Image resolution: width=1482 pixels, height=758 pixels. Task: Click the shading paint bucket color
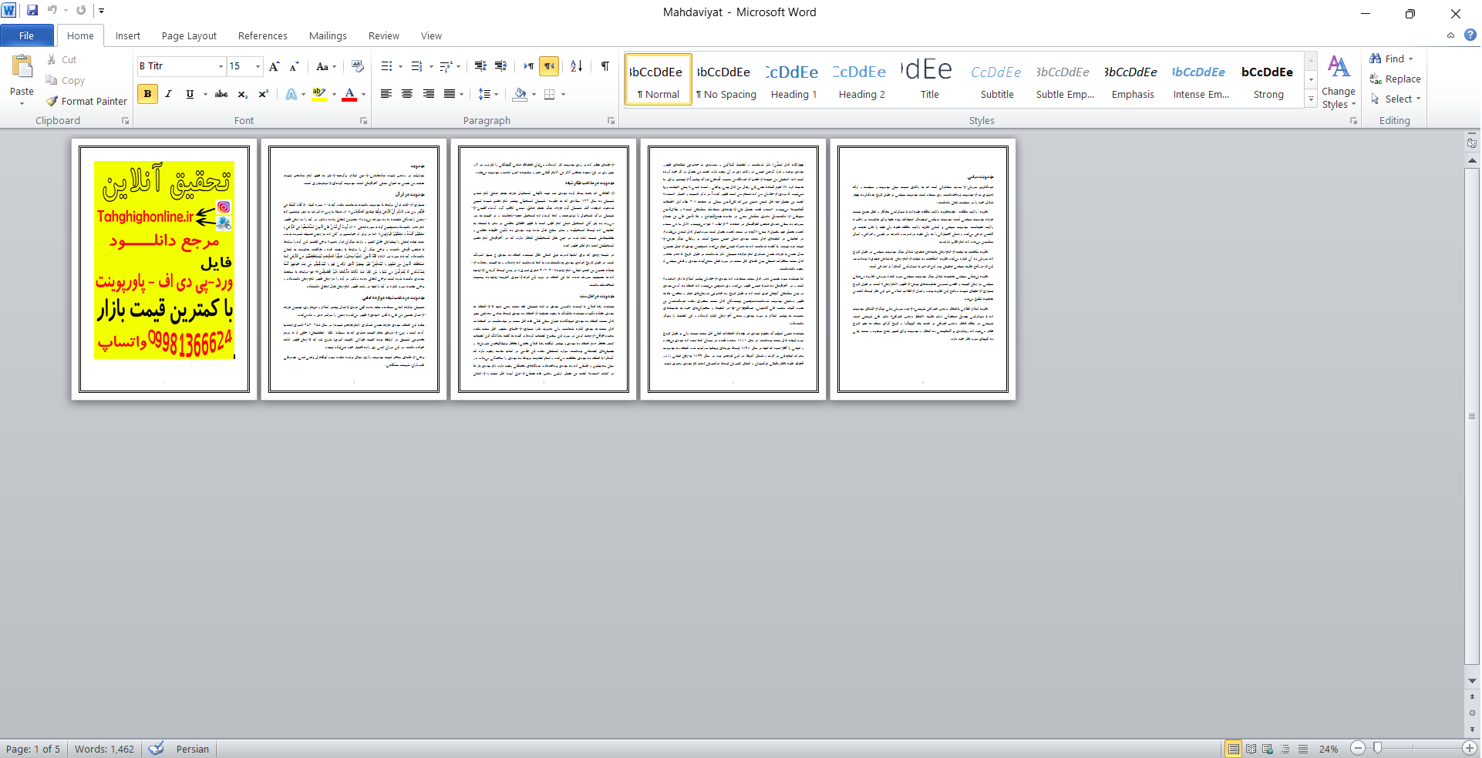pos(520,94)
